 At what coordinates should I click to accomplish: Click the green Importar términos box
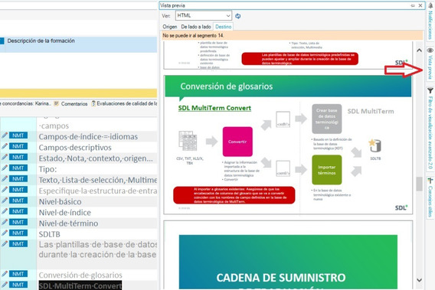click(x=326, y=170)
